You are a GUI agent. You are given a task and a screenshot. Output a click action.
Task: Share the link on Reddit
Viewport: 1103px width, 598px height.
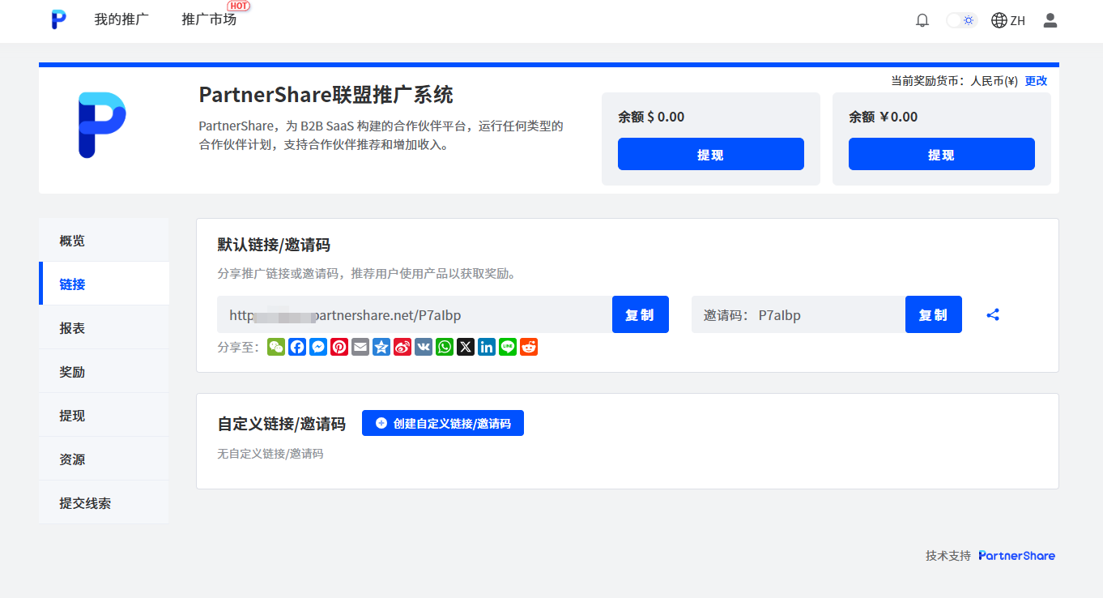point(529,347)
